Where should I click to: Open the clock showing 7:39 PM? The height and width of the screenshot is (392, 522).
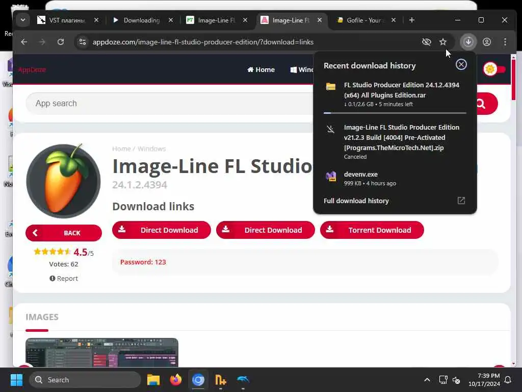click(x=484, y=380)
